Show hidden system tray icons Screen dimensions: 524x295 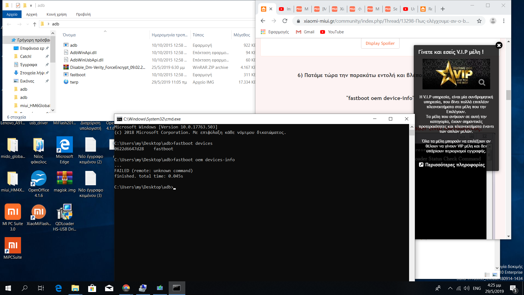[x=450, y=288]
